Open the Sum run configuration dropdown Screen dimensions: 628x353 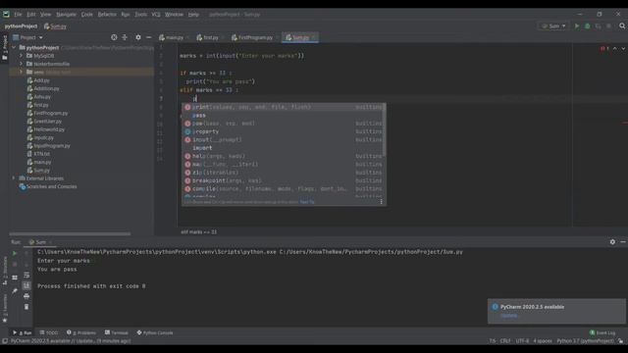[553, 26]
